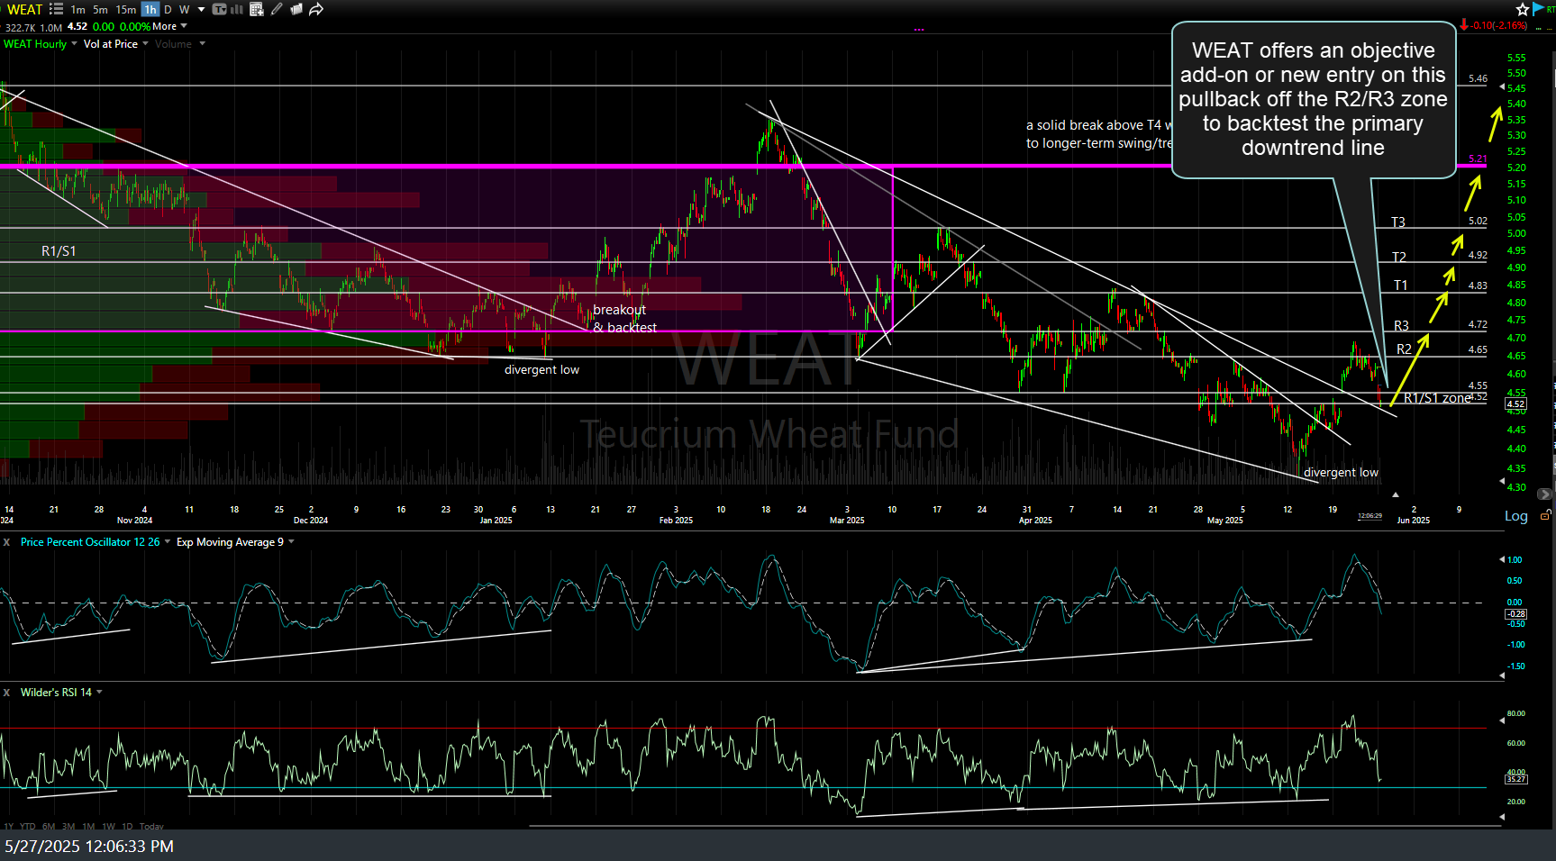This screenshot has width=1556, height=861.
Task: Expand the More quote details dropdown
Action: coord(169,27)
